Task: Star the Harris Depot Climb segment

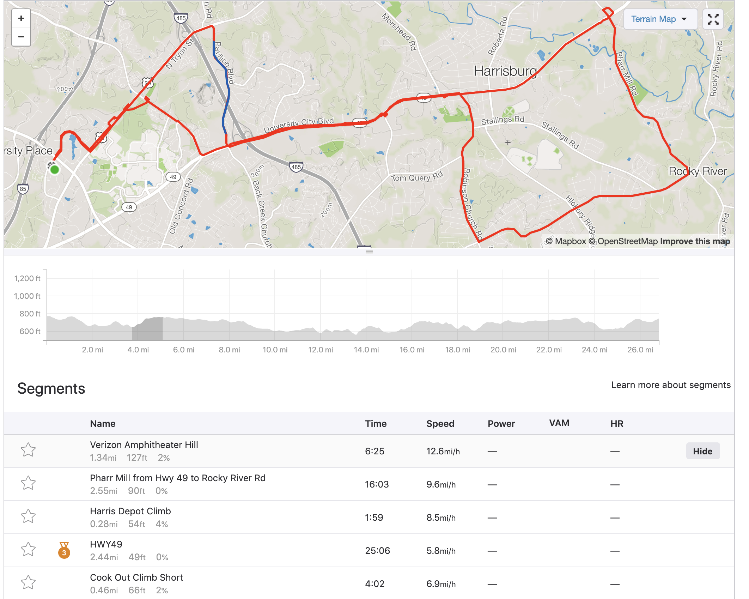Action: (28, 516)
